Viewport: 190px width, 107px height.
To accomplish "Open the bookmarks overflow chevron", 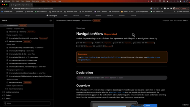I will pos(174,12).
